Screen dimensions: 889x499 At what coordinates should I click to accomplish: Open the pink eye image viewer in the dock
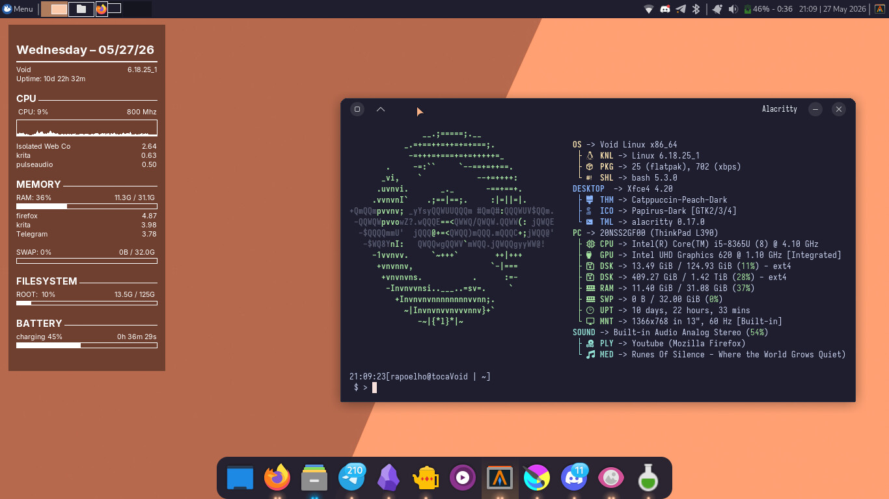(x=611, y=478)
